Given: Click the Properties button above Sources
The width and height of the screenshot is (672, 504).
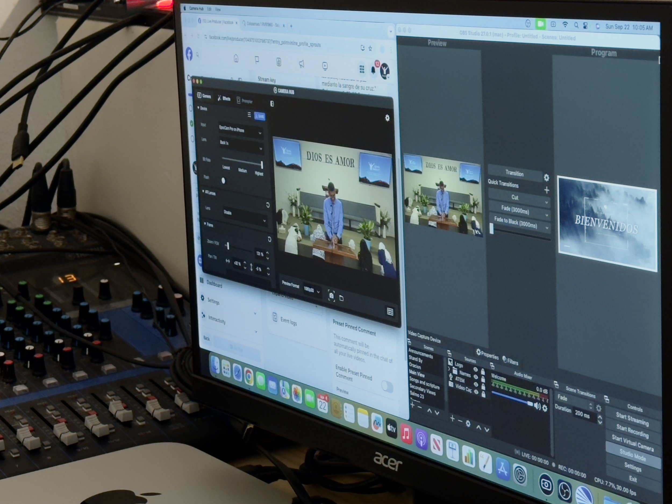Looking at the screenshot, I should (487, 354).
